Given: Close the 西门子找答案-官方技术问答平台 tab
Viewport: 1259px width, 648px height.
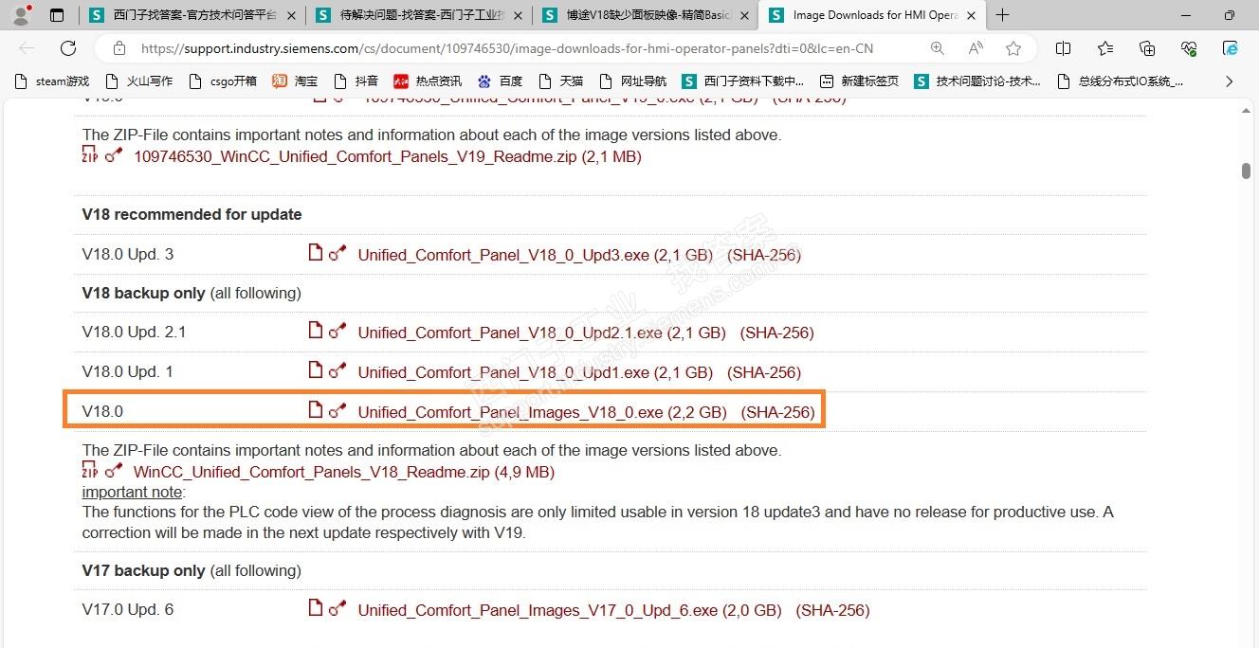Looking at the screenshot, I should point(290,15).
